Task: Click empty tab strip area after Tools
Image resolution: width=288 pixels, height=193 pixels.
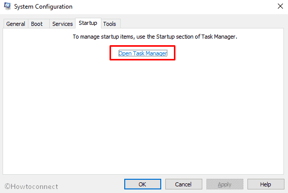Action: pos(202,23)
